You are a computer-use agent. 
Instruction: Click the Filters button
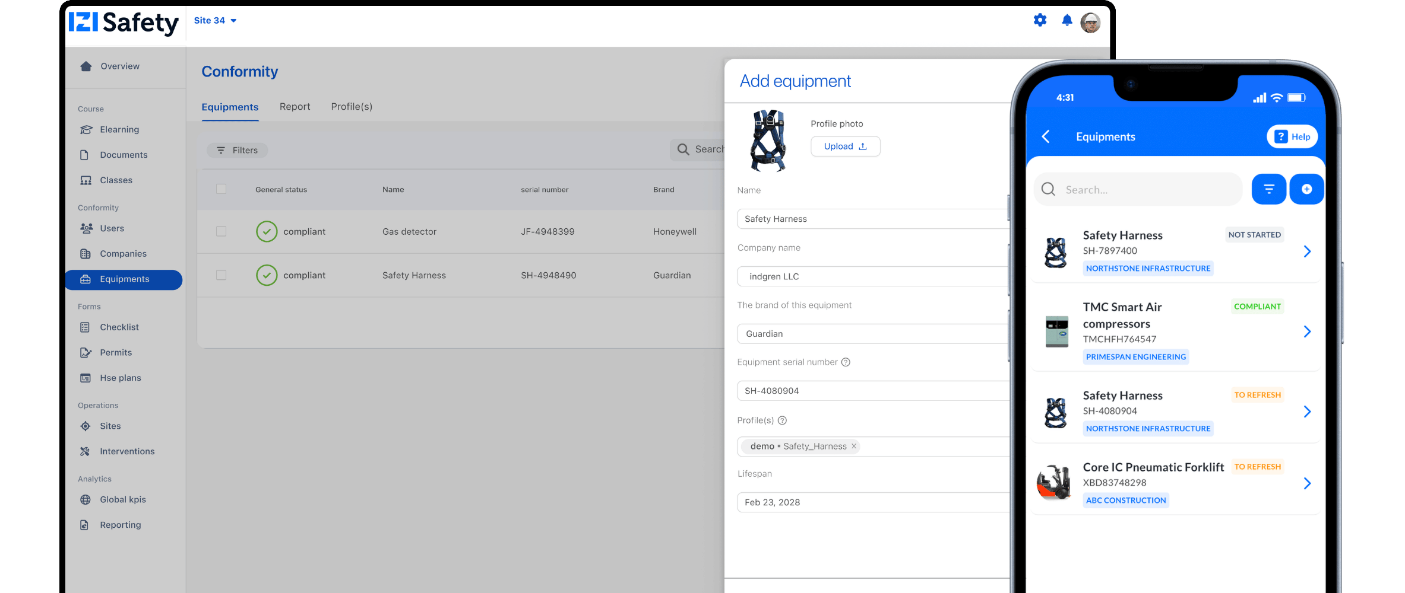tap(238, 151)
